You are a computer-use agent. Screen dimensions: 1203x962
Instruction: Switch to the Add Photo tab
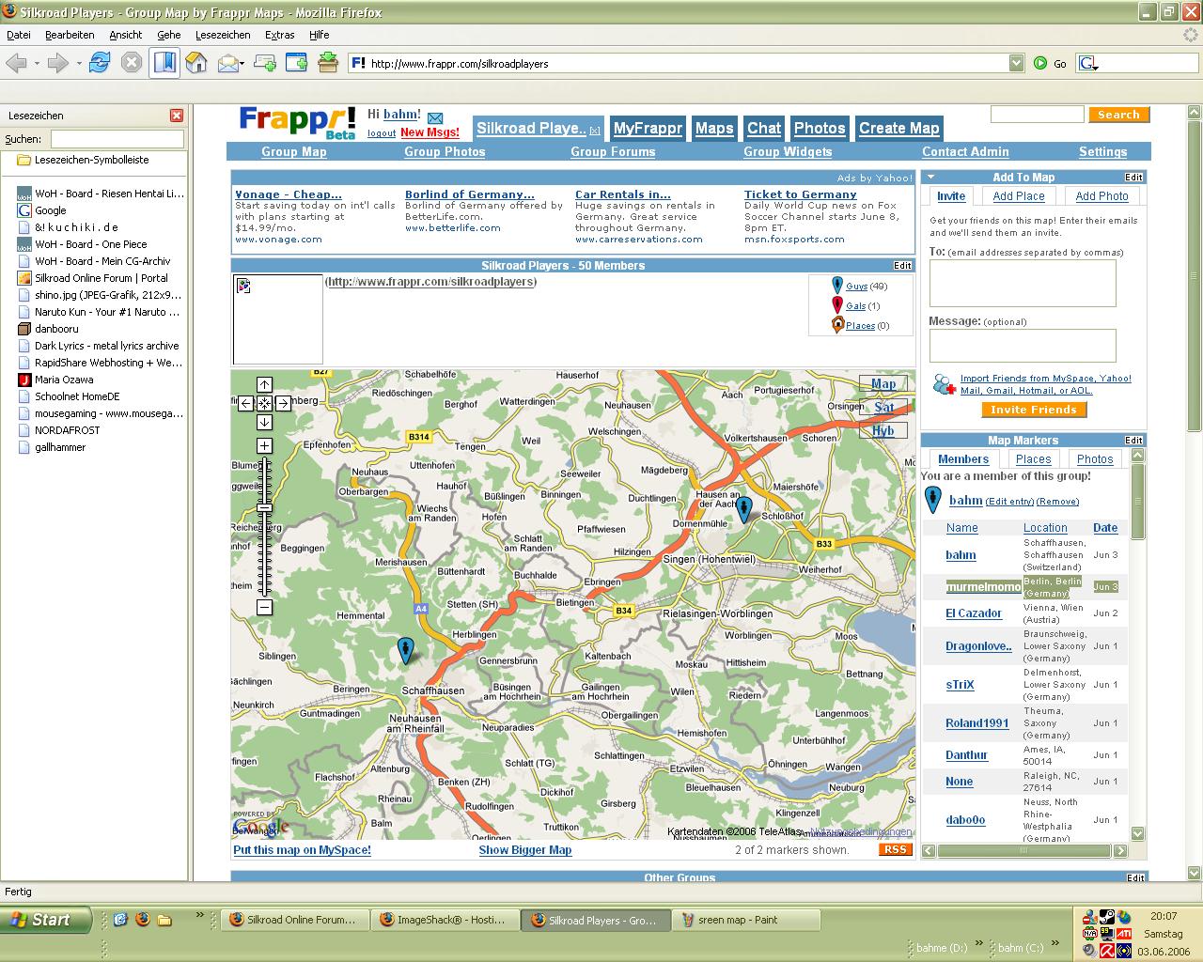tap(1101, 196)
